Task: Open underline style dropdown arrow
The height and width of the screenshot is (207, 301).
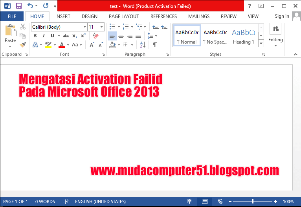Action: [59, 36]
